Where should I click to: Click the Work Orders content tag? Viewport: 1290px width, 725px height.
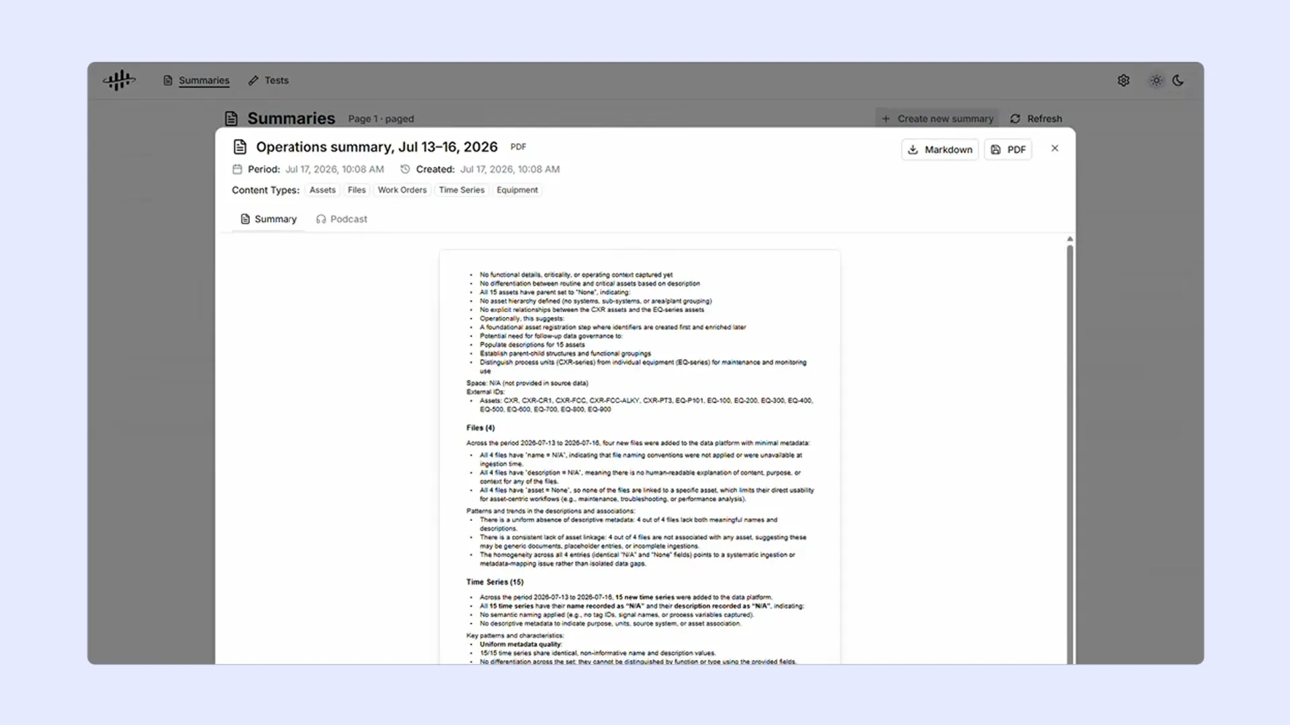(x=402, y=190)
